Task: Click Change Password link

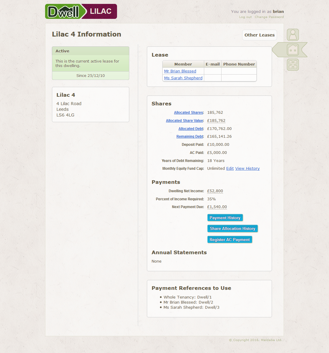Action: 269,17
